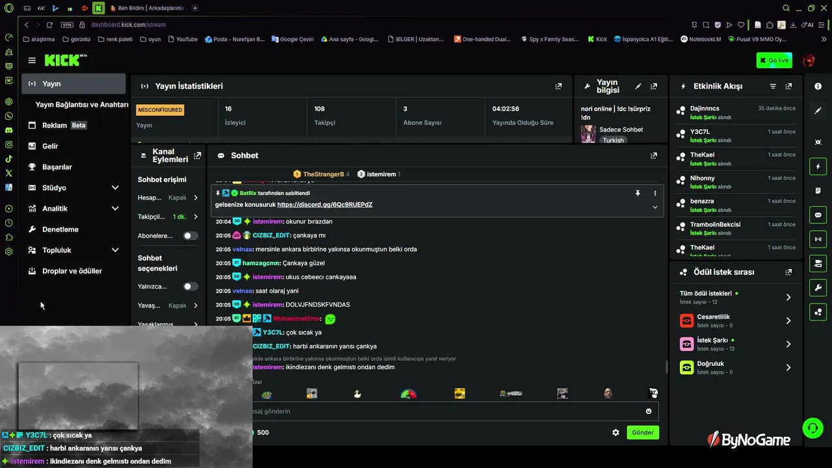Click the Go live button
Image resolution: width=832 pixels, height=468 pixels.
click(774, 60)
